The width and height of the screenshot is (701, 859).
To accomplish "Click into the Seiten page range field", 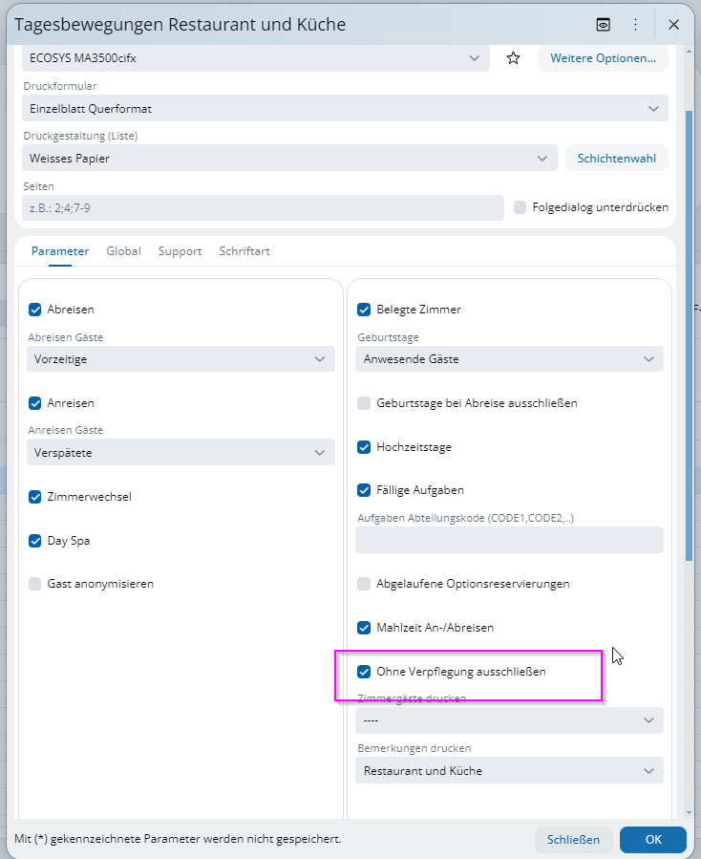I will click(263, 208).
